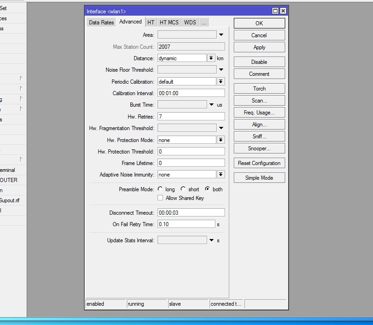Open the WDS tab
The width and height of the screenshot is (373, 325).
190,23
